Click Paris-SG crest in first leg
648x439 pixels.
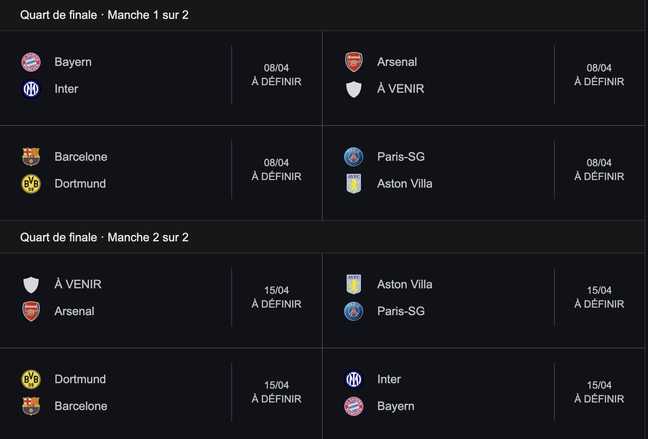click(x=353, y=157)
